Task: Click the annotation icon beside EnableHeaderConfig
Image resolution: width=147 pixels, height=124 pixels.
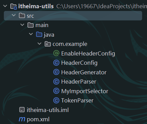Action: 56,53
